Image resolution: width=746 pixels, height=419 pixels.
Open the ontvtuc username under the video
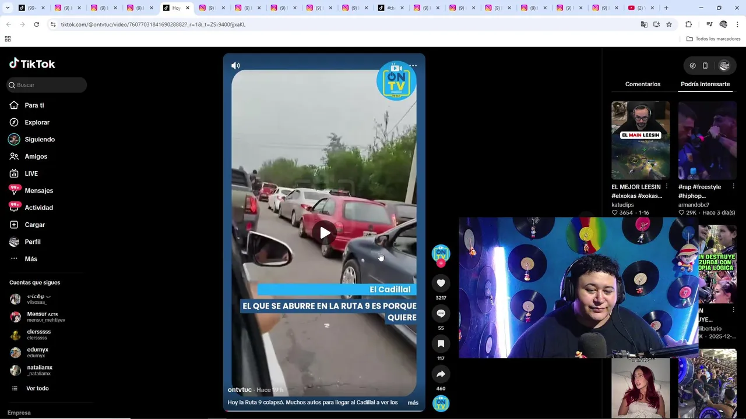pyautogui.click(x=240, y=390)
